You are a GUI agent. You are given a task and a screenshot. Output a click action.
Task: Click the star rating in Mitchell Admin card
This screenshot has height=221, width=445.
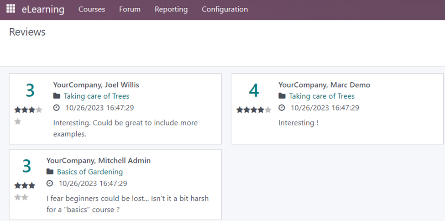(x=25, y=185)
